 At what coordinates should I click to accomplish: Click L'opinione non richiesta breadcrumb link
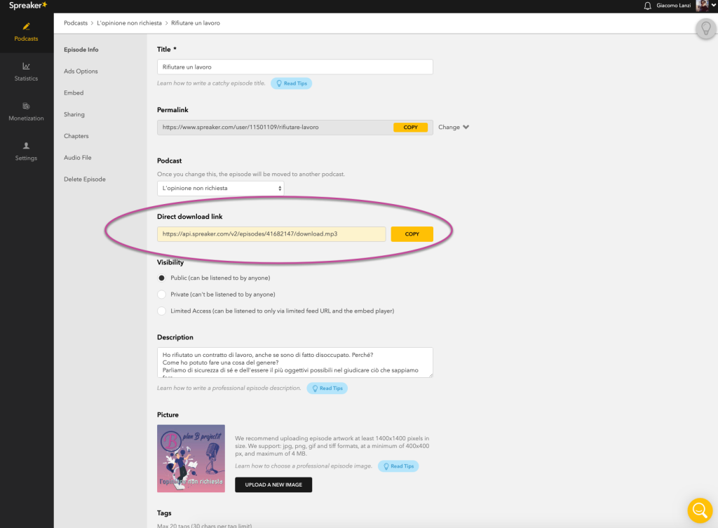(129, 23)
